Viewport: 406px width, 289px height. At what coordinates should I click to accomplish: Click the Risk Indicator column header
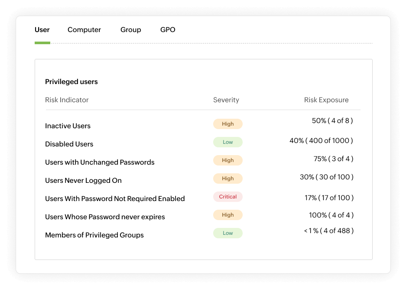67,100
